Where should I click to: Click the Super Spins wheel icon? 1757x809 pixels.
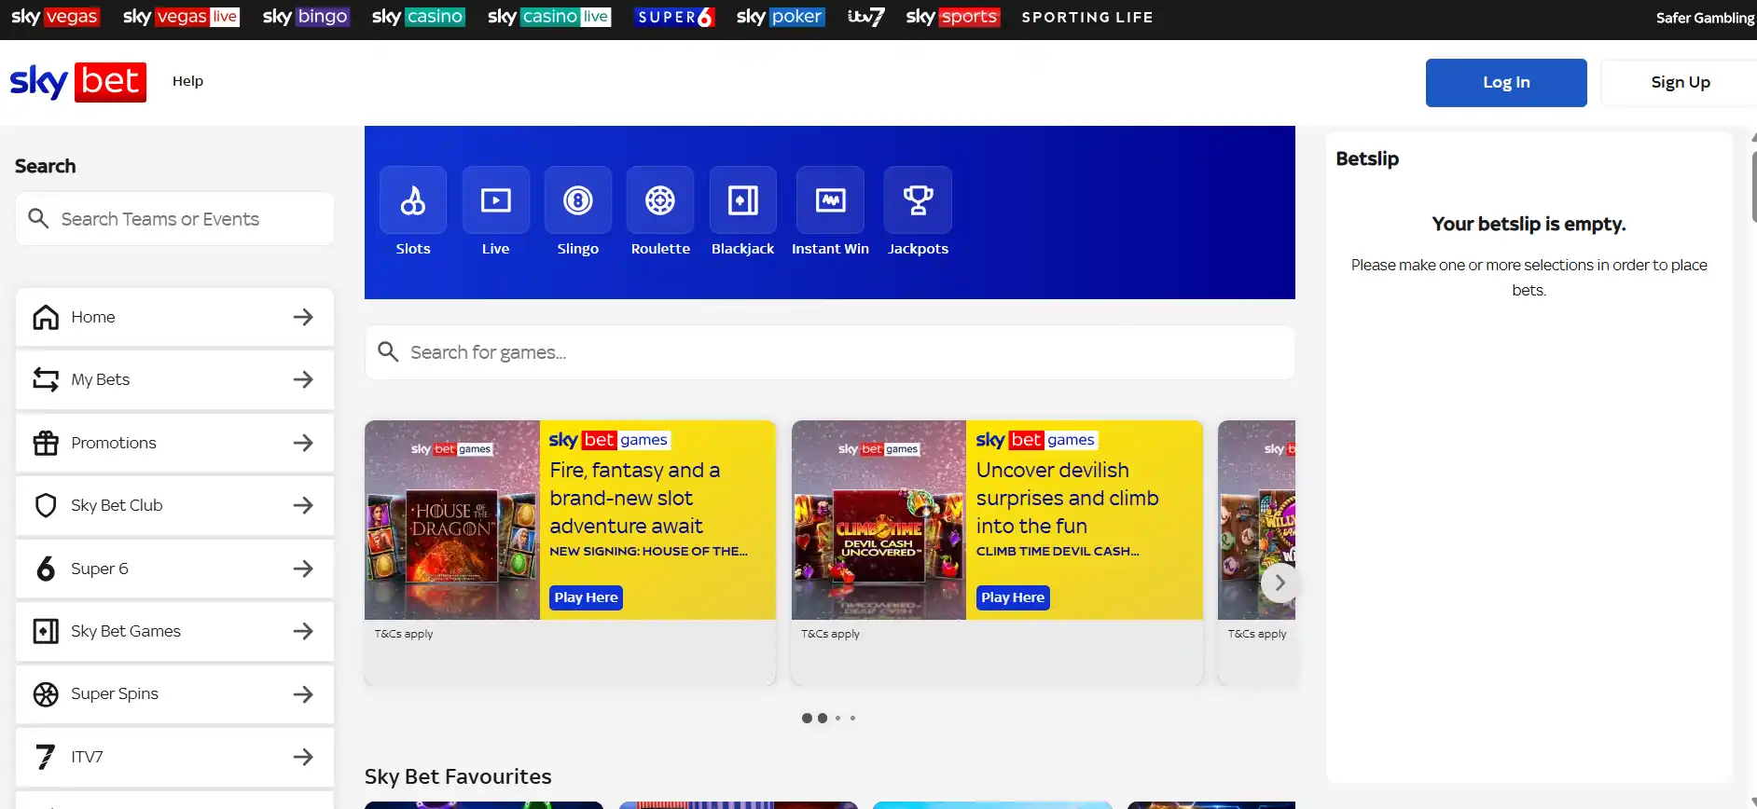click(46, 694)
